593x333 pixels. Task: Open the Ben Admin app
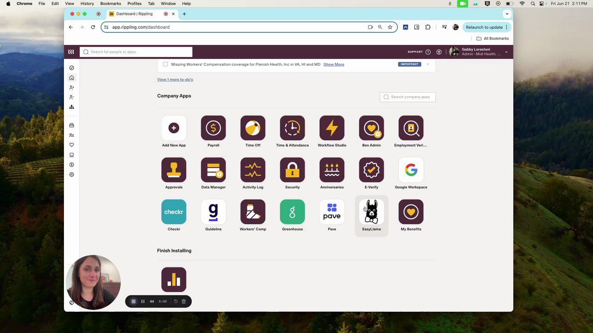(x=372, y=128)
